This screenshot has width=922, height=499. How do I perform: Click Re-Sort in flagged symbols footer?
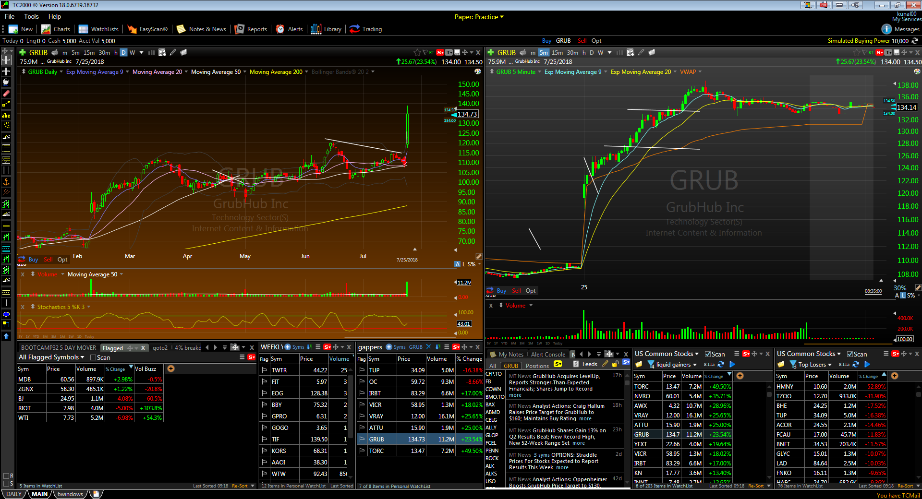click(x=240, y=486)
